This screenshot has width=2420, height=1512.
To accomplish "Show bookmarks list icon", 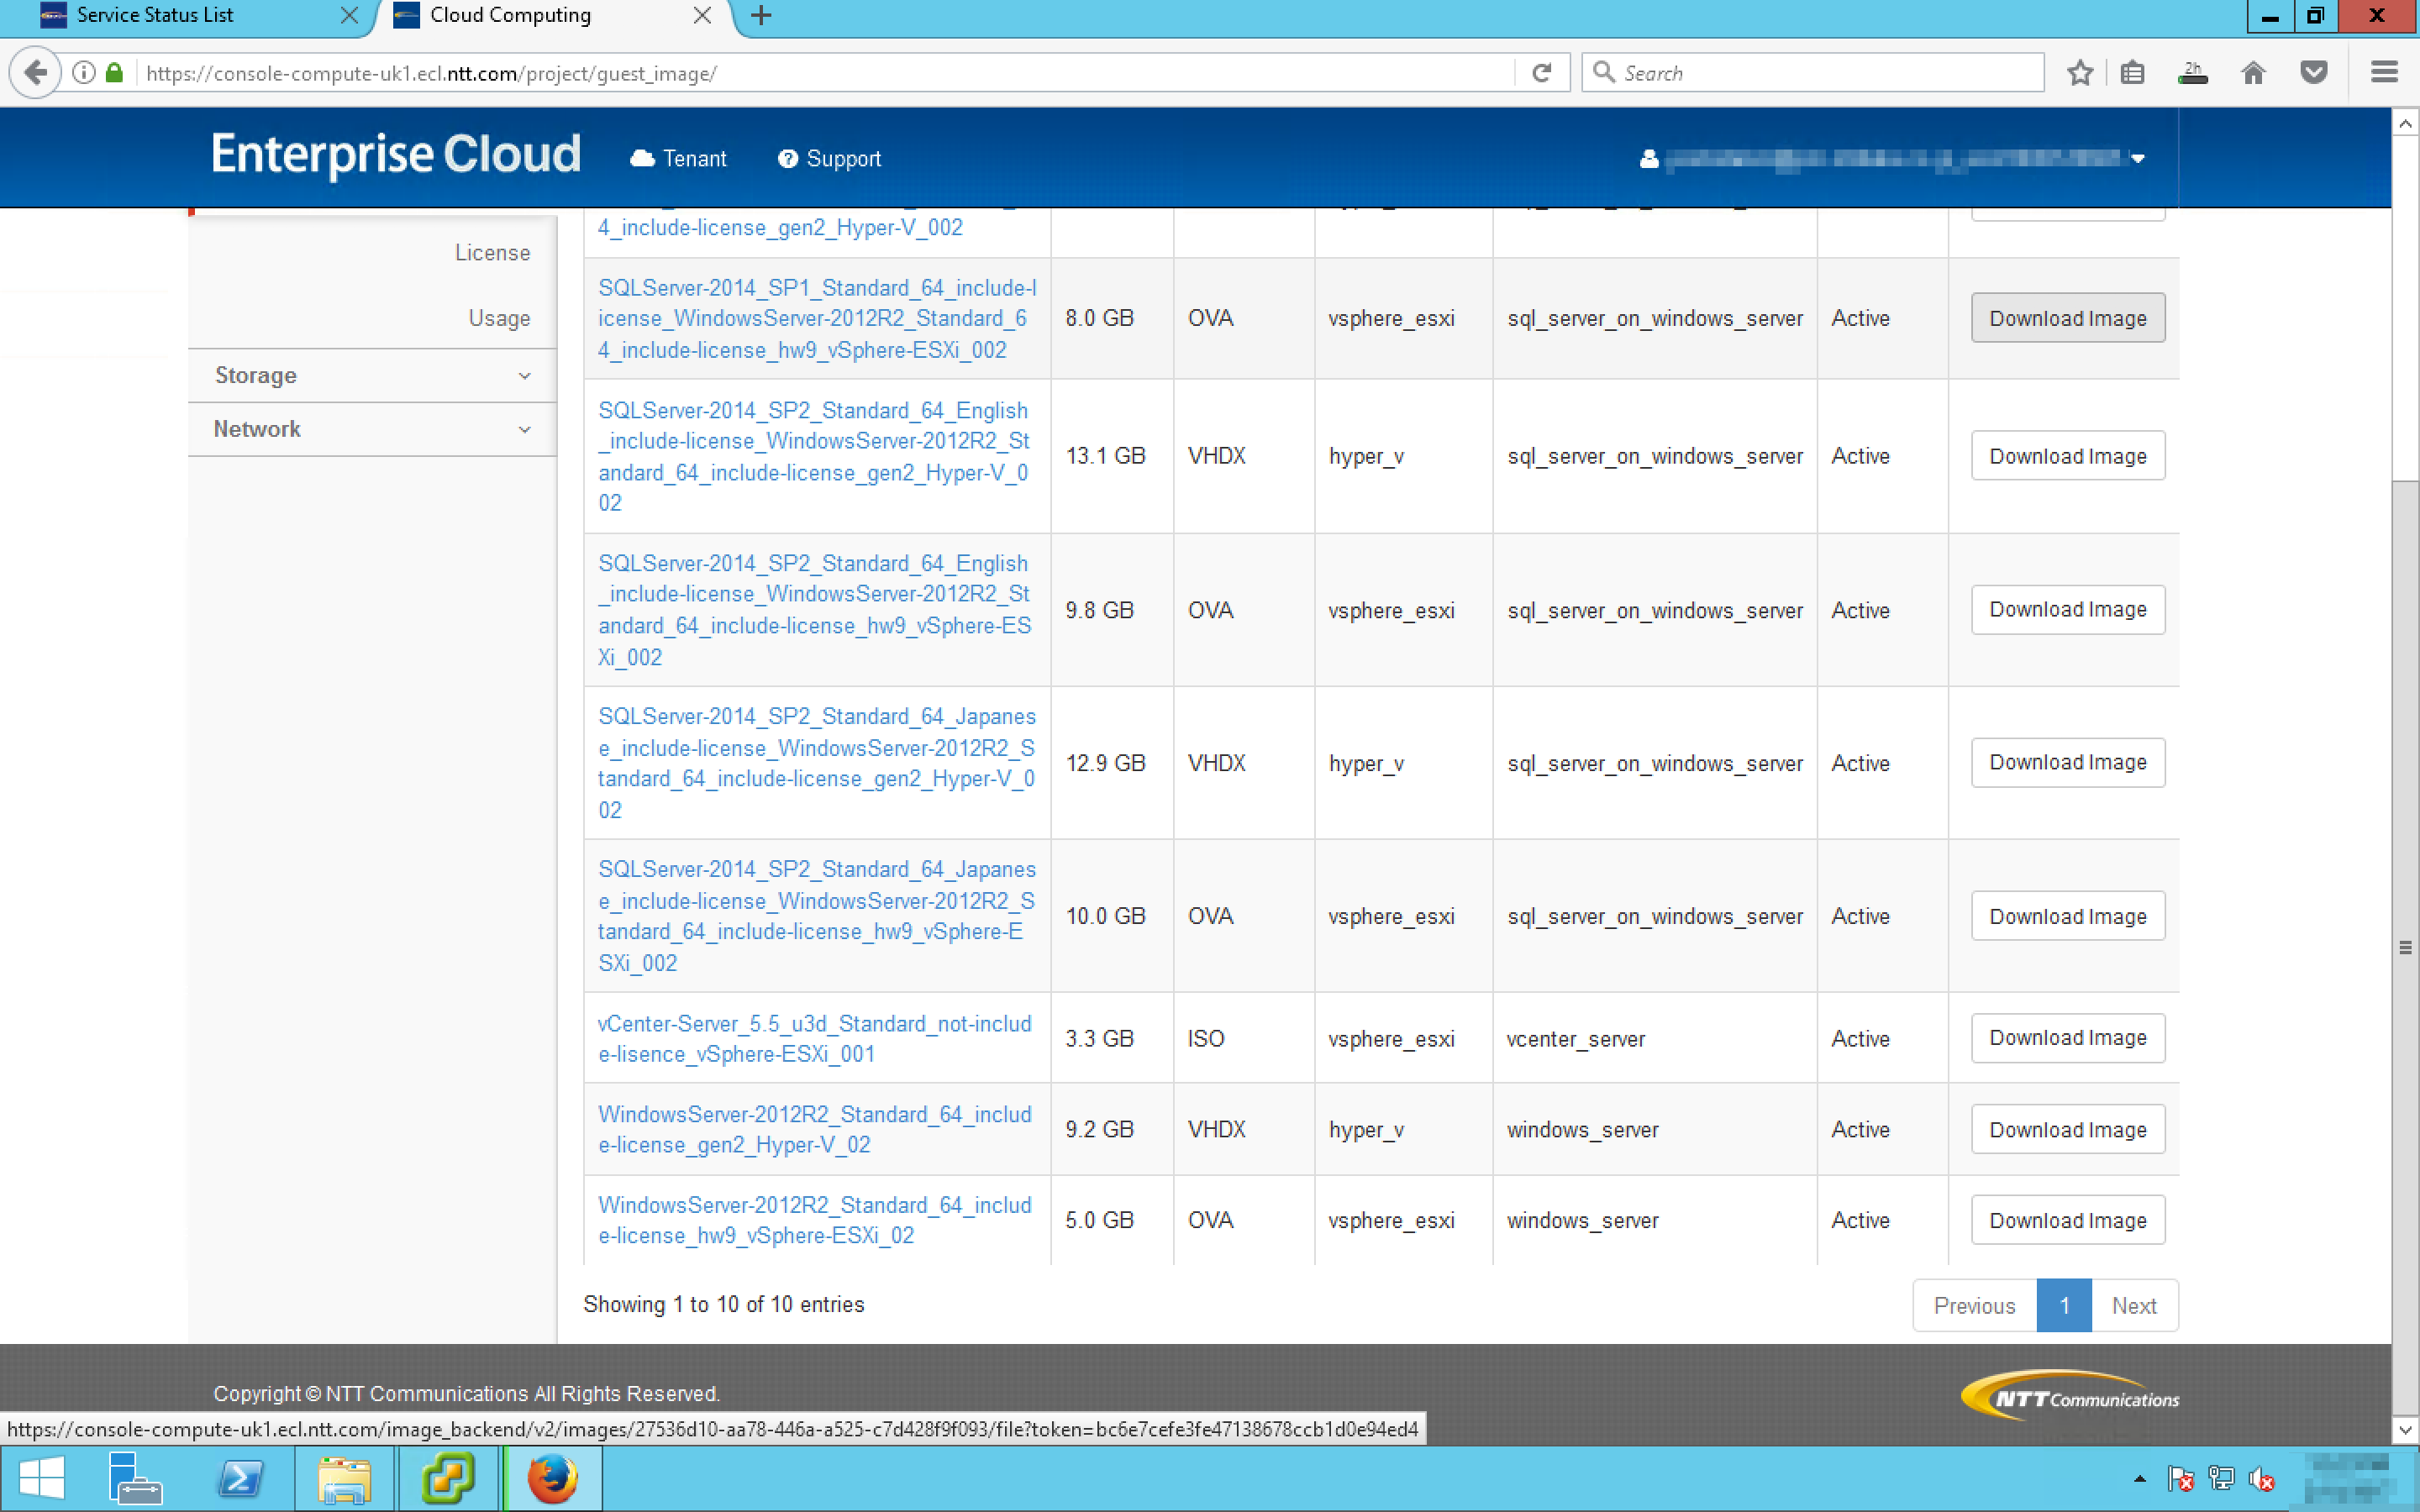I will pyautogui.click(x=2132, y=73).
